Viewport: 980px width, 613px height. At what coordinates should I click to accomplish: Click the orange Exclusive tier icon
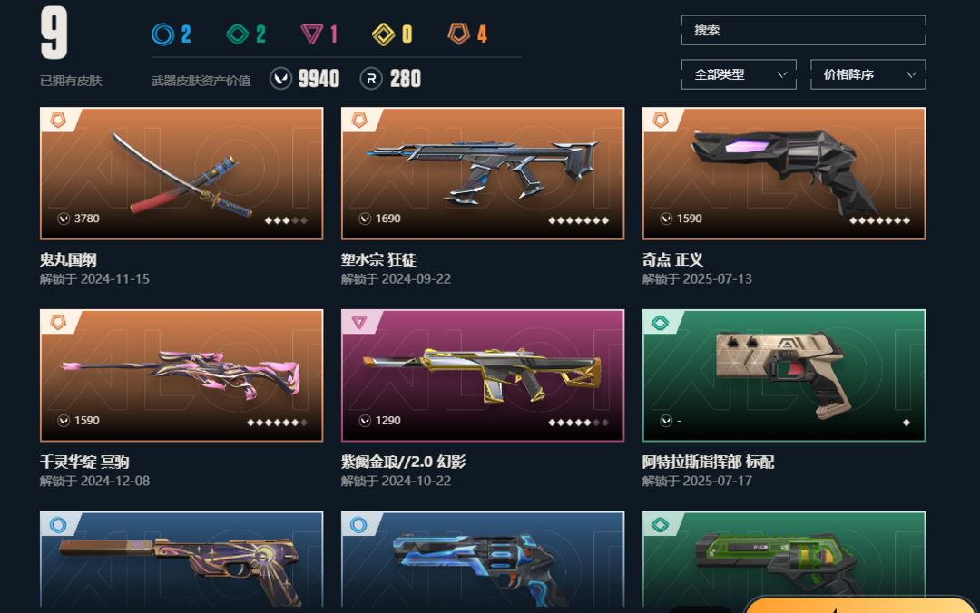click(459, 34)
